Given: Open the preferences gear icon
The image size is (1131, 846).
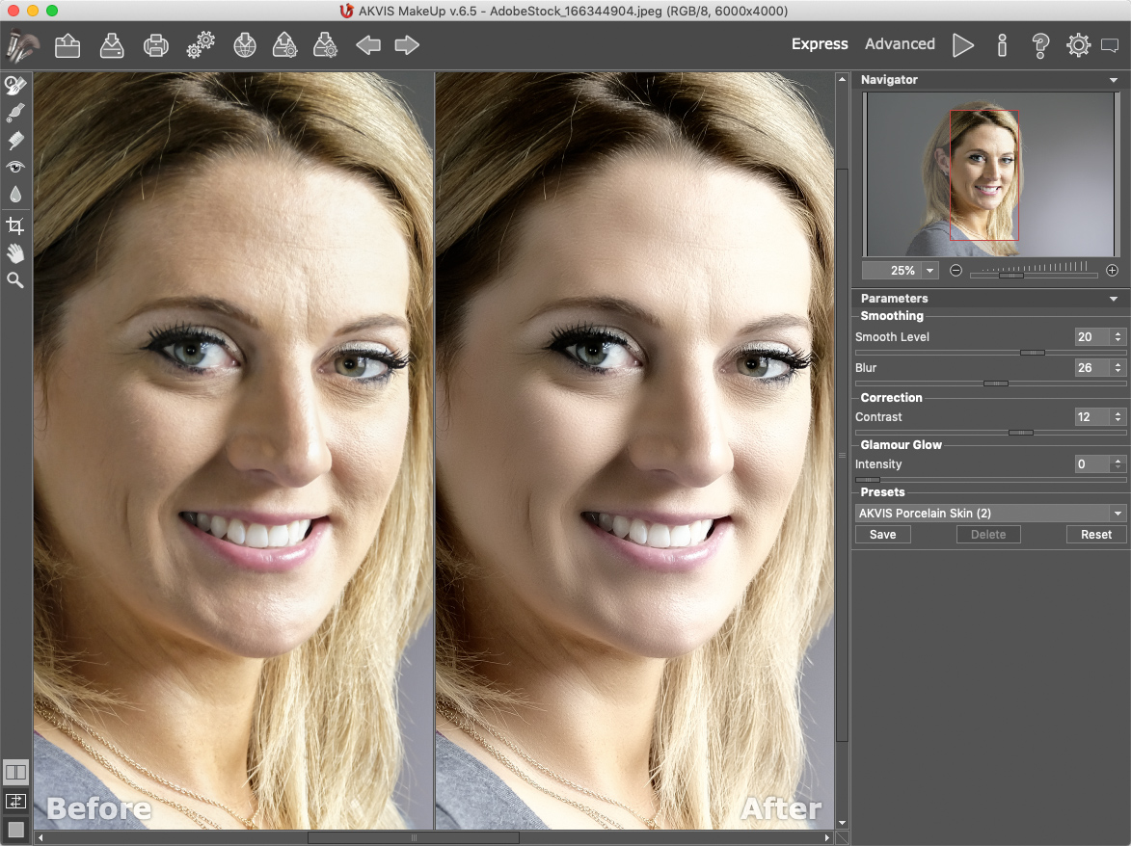Looking at the screenshot, I should 1078,44.
